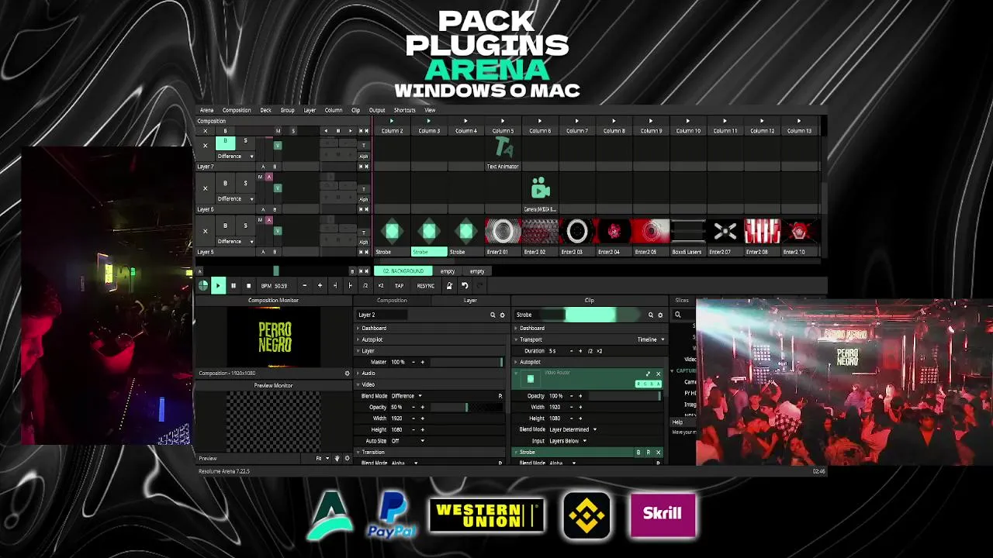Image resolution: width=993 pixels, height=558 pixels.
Task: Open Auto Size Off dropdown
Action: [407, 441]
